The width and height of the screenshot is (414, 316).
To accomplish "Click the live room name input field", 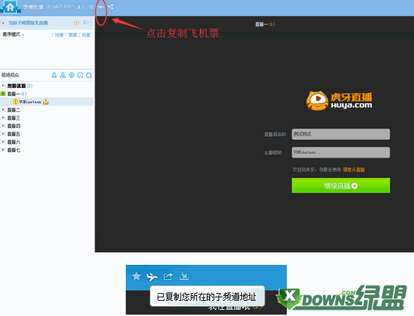I will (341, 134).
